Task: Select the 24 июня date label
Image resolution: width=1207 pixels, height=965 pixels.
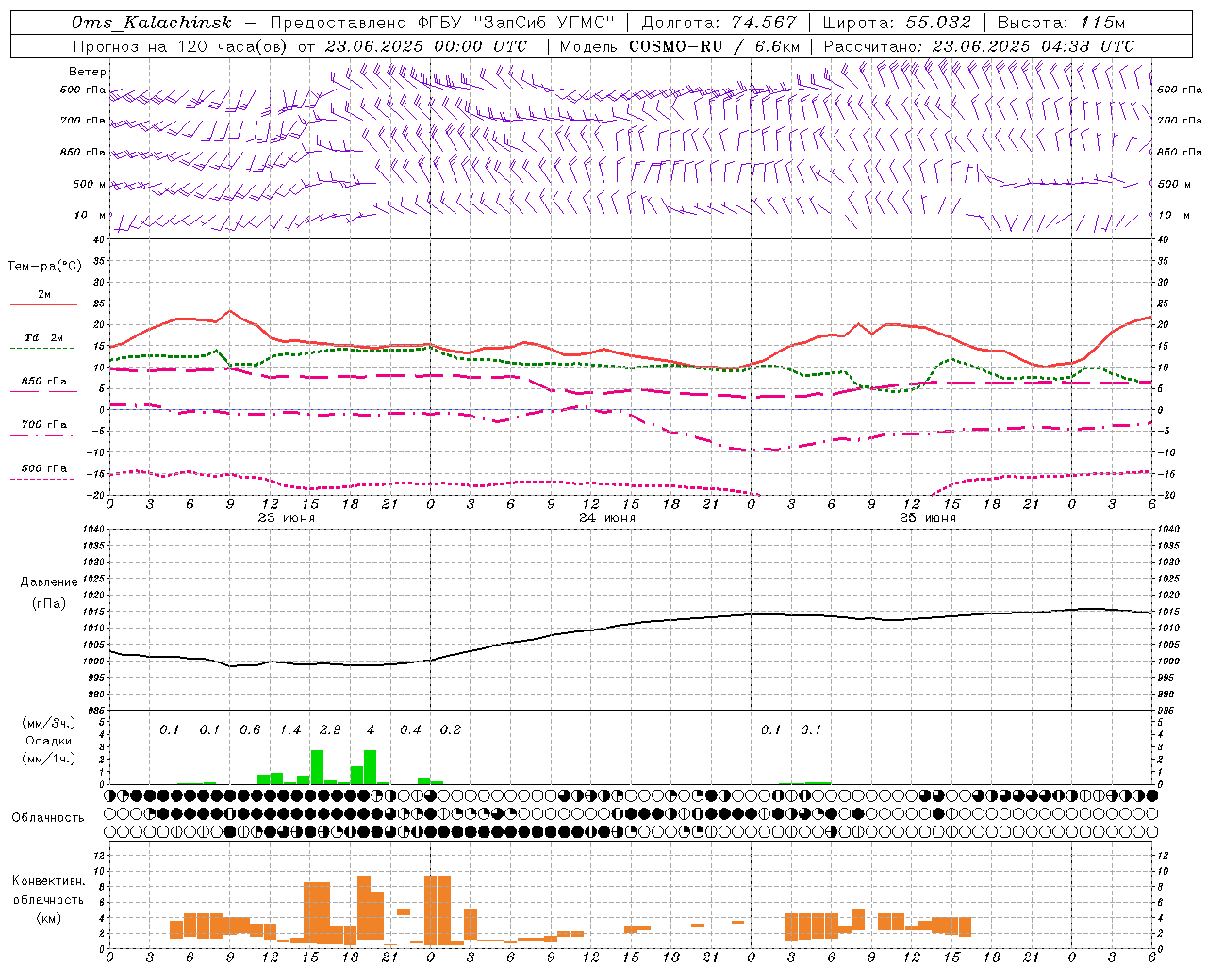Action: click(x=606, y=518)
